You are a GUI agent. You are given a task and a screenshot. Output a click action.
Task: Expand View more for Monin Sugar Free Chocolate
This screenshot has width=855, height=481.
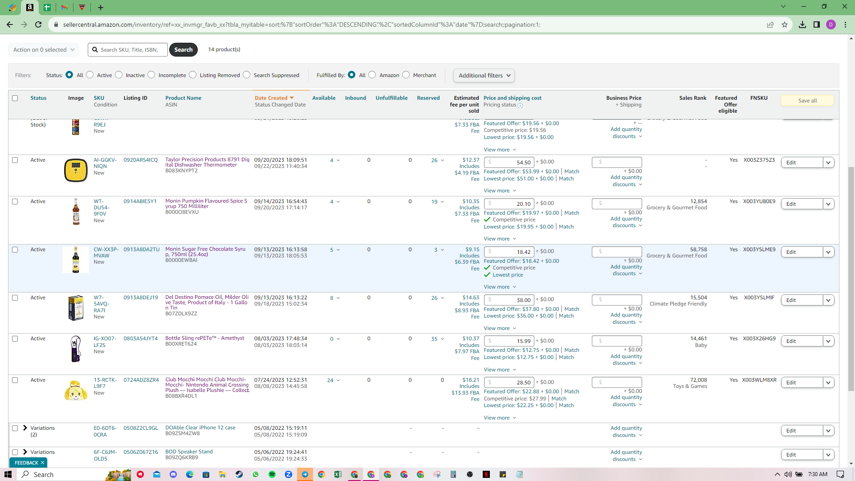(500, 287)
